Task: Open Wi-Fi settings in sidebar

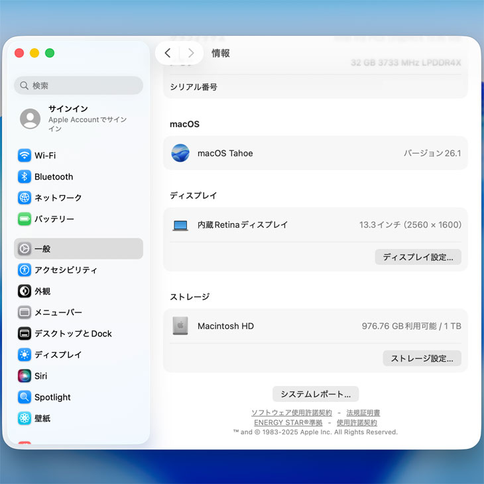Action: click(x=45, y=156)
